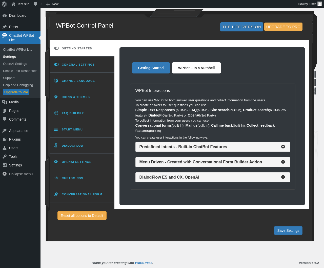324x268 pixels.
Task: Click Reset all options to Default
Action: tap(82, 216)
